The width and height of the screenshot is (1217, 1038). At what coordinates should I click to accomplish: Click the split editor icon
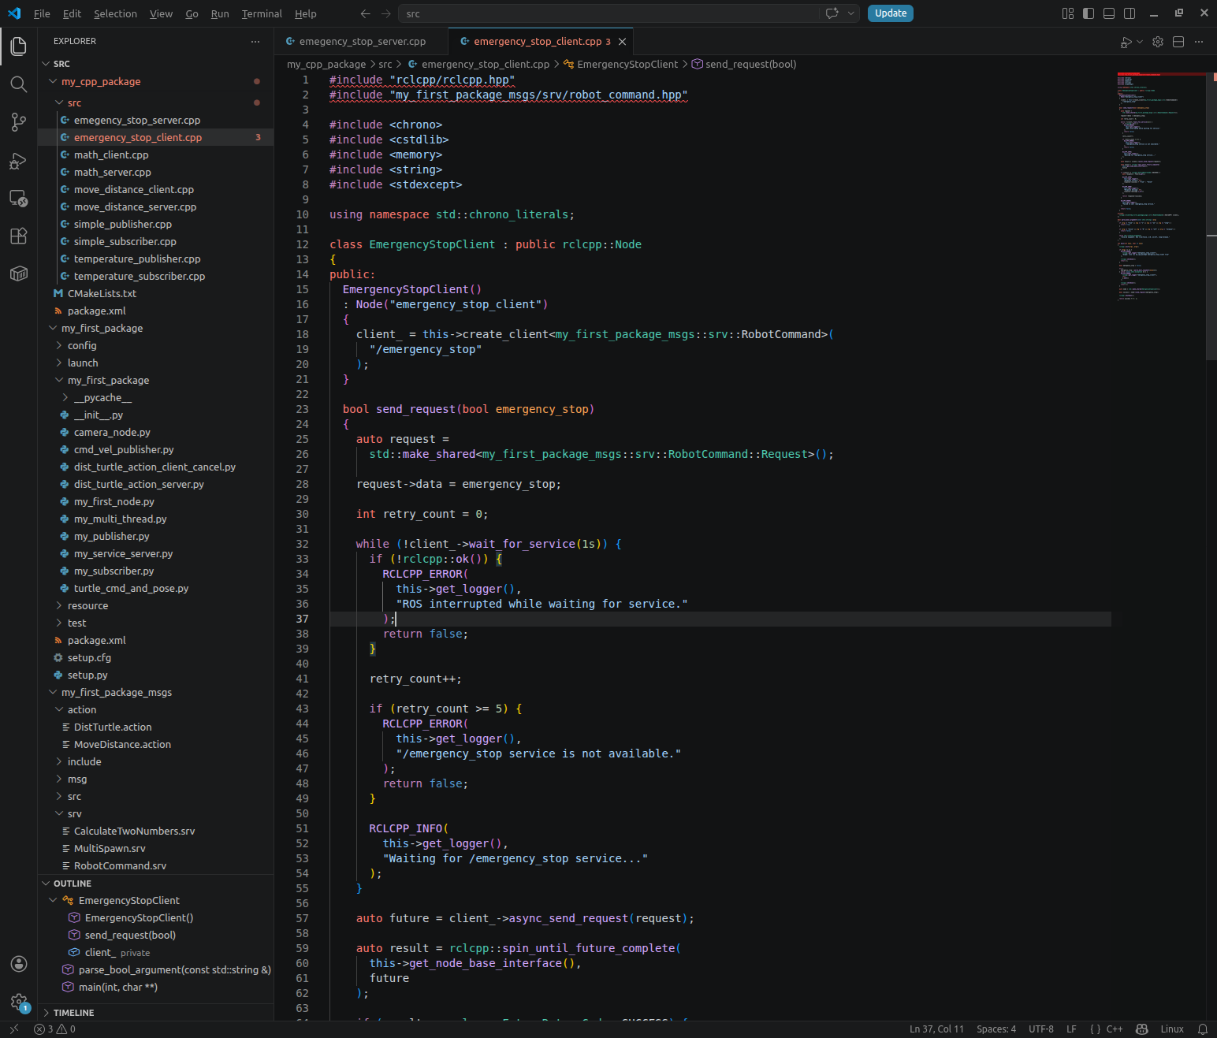pyautogui.click(x=1178, y=42)
